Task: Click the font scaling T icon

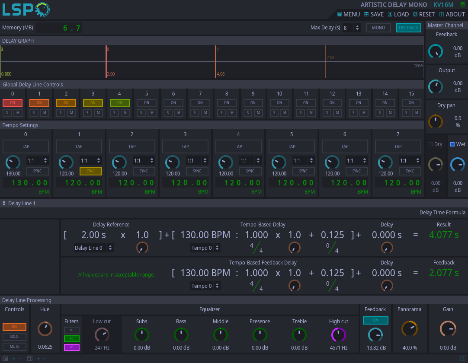Action: pyautogui.click(x=30, y=359)
